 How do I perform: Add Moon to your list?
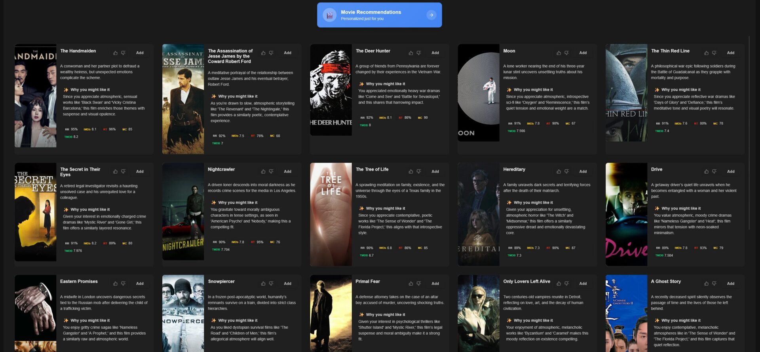tap(583, 53)
